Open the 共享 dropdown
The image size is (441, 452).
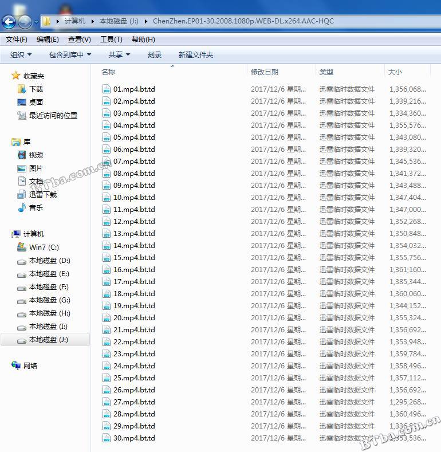[x=119, y=55]
